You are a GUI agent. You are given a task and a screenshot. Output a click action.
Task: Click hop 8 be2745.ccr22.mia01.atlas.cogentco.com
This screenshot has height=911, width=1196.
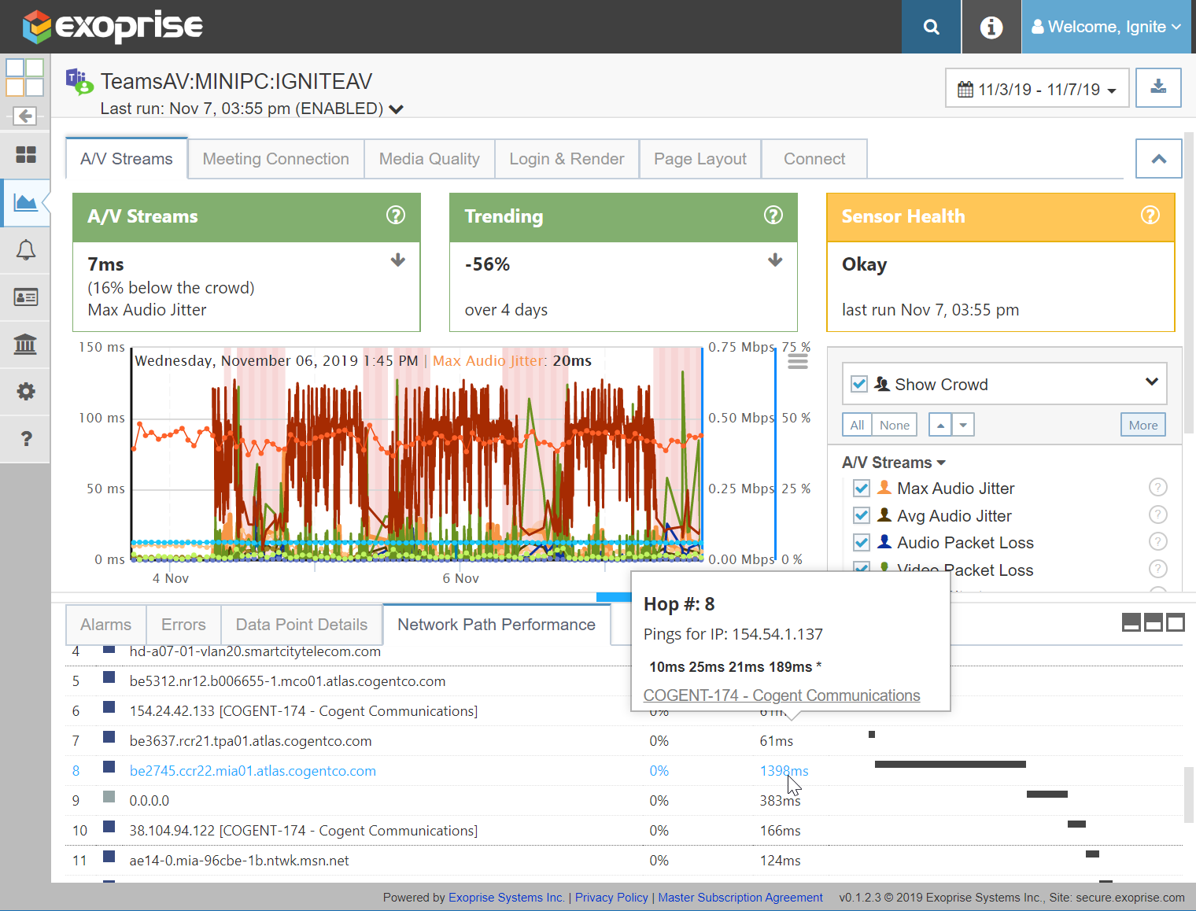click(x=253, y=771)
